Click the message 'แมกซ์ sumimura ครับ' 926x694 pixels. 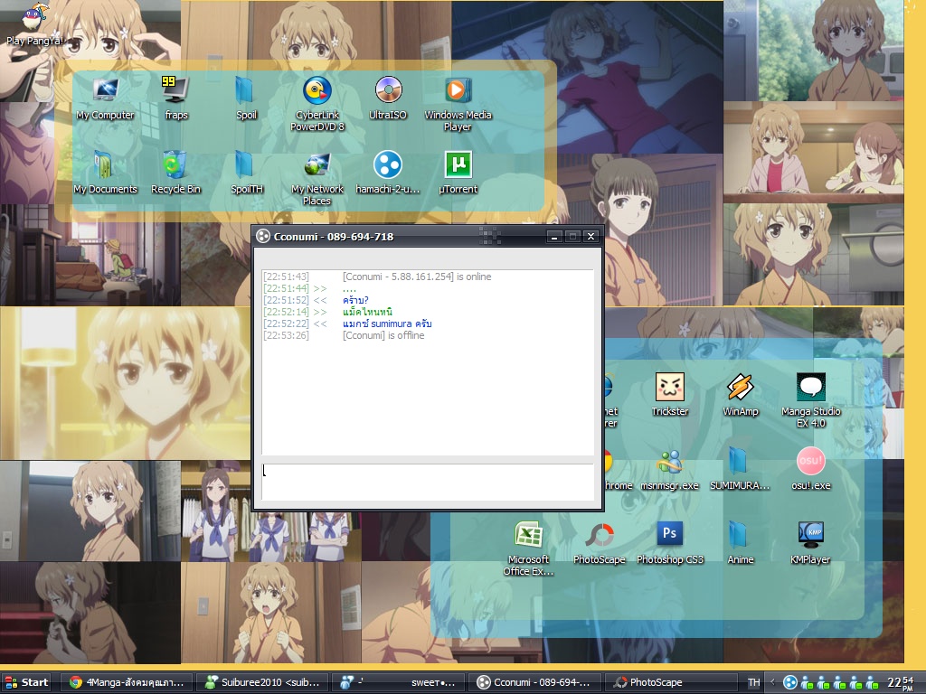pyautogui.click(x=387, y=324)
